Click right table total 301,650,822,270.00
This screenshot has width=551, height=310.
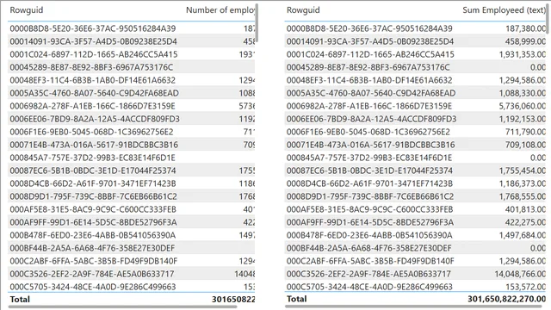click(x=506, y=299)
